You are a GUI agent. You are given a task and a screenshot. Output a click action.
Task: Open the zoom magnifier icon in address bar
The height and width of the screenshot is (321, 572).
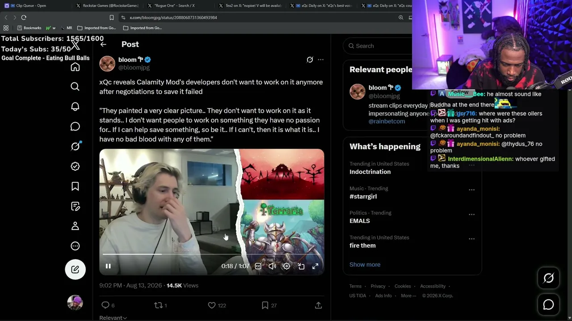click(401, 17)
